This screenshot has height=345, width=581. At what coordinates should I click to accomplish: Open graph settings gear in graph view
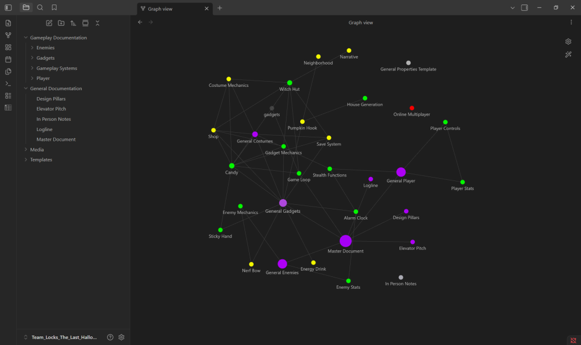click(x=568, y=41)
